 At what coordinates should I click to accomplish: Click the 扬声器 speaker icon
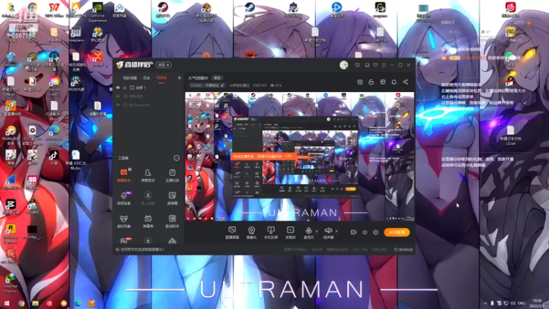pyautogui.click(x=328, y=231)
